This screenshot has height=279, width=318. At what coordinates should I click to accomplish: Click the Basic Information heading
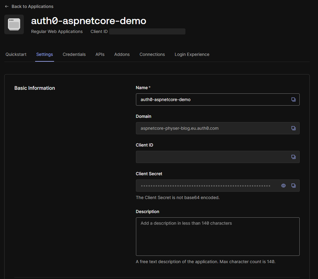[x=35, y=88]
